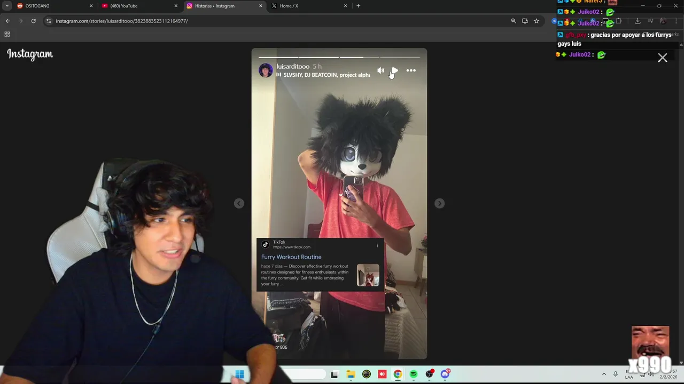Go back to previous story with left arrow

click(239, 203)
